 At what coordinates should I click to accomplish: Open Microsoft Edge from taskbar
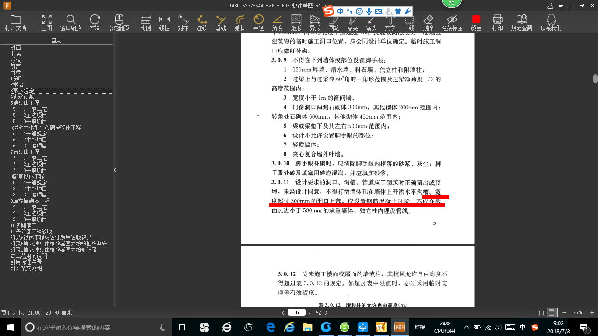(271, 327)
